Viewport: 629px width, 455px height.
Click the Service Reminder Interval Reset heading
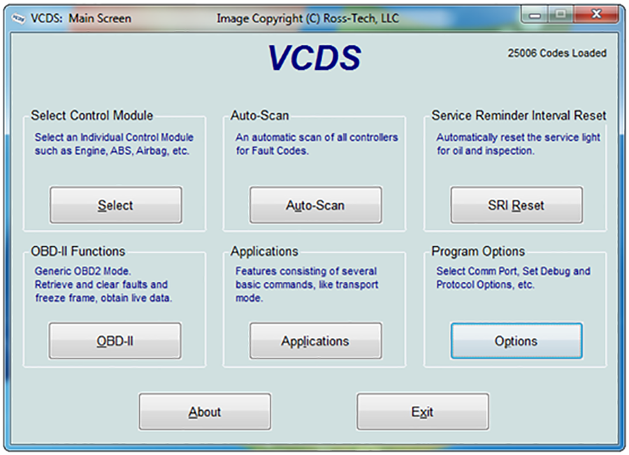518,115
